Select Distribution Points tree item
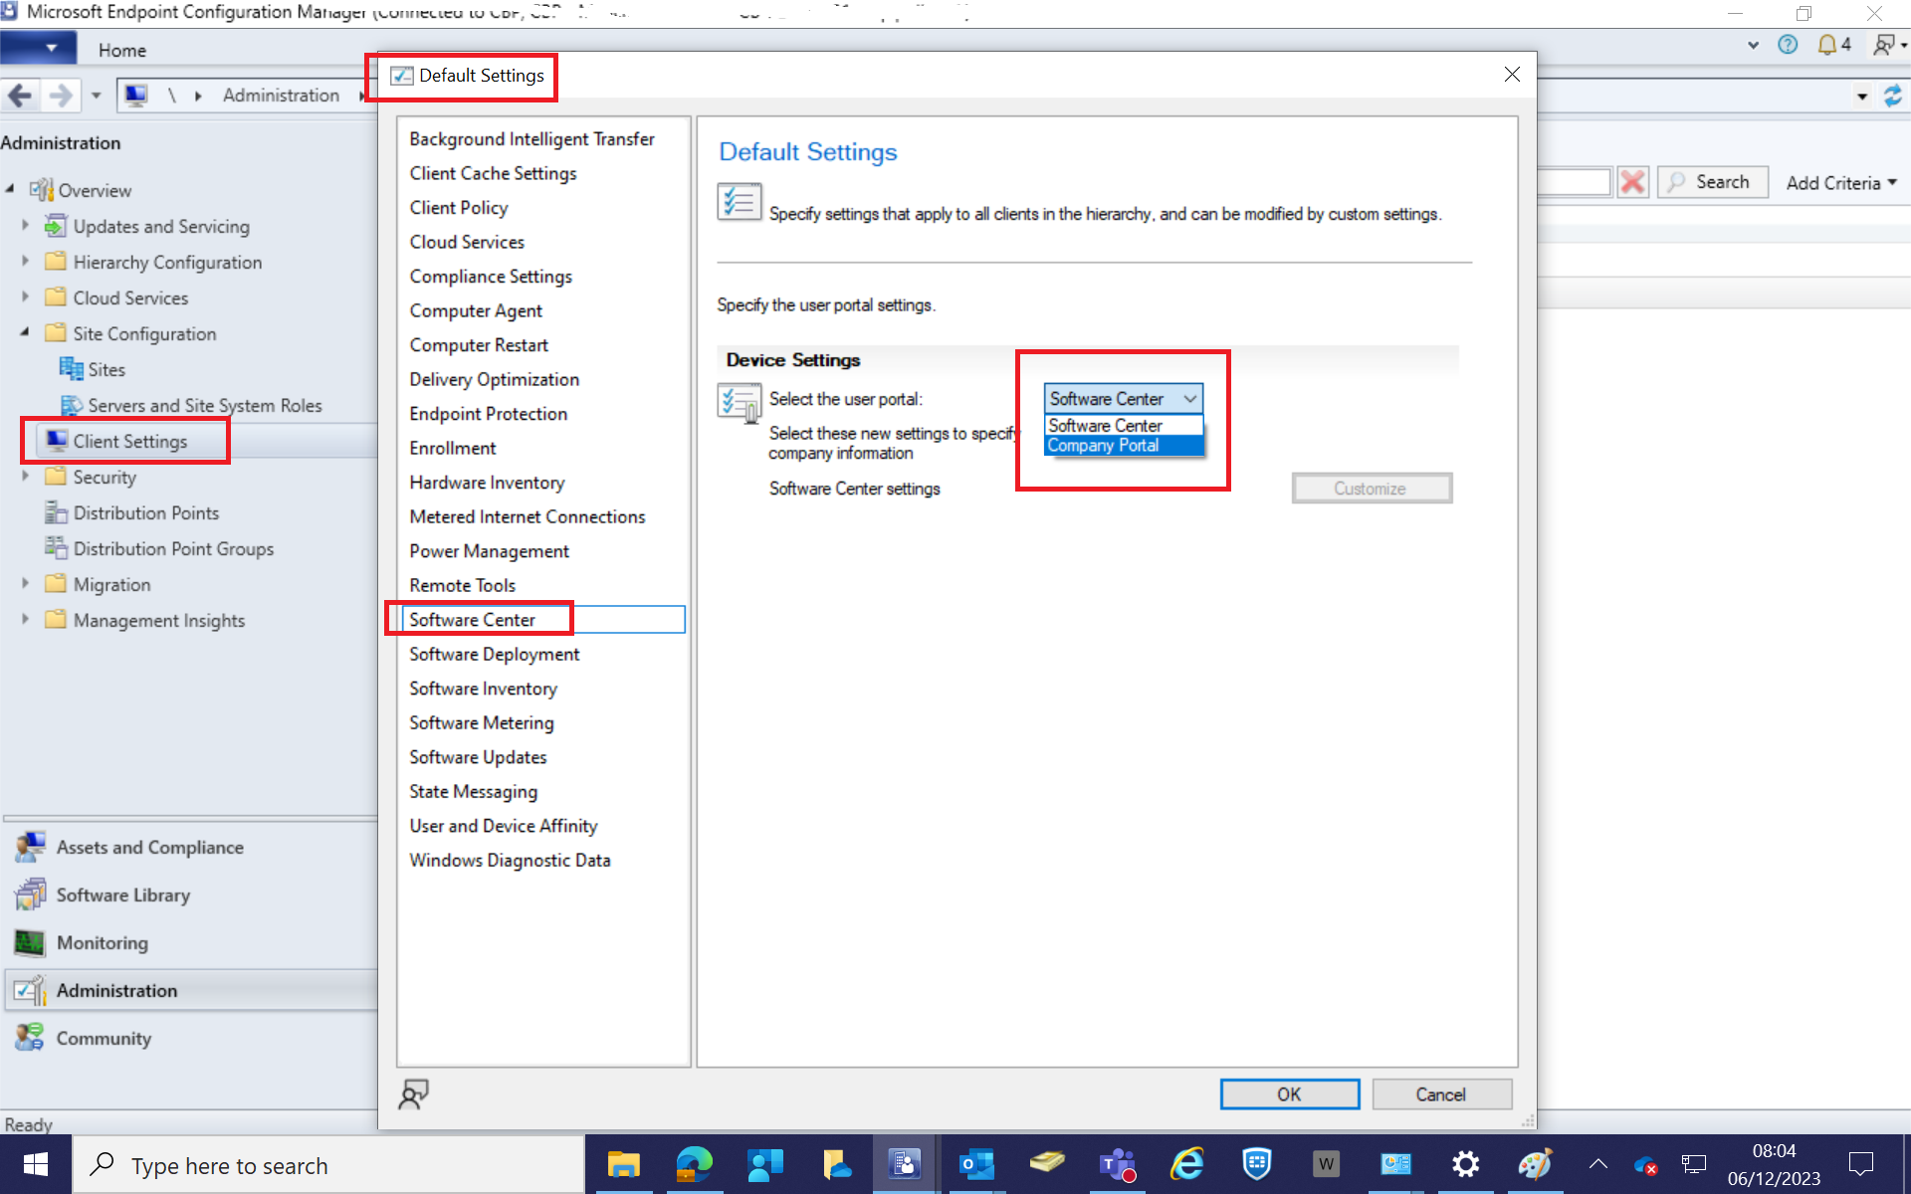The image size is (1911, 1194). (131, 512)
